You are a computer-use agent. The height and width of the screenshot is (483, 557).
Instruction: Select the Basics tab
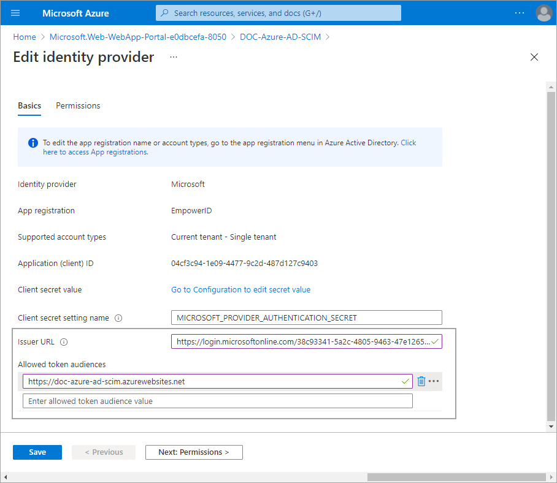pos(29,105)
